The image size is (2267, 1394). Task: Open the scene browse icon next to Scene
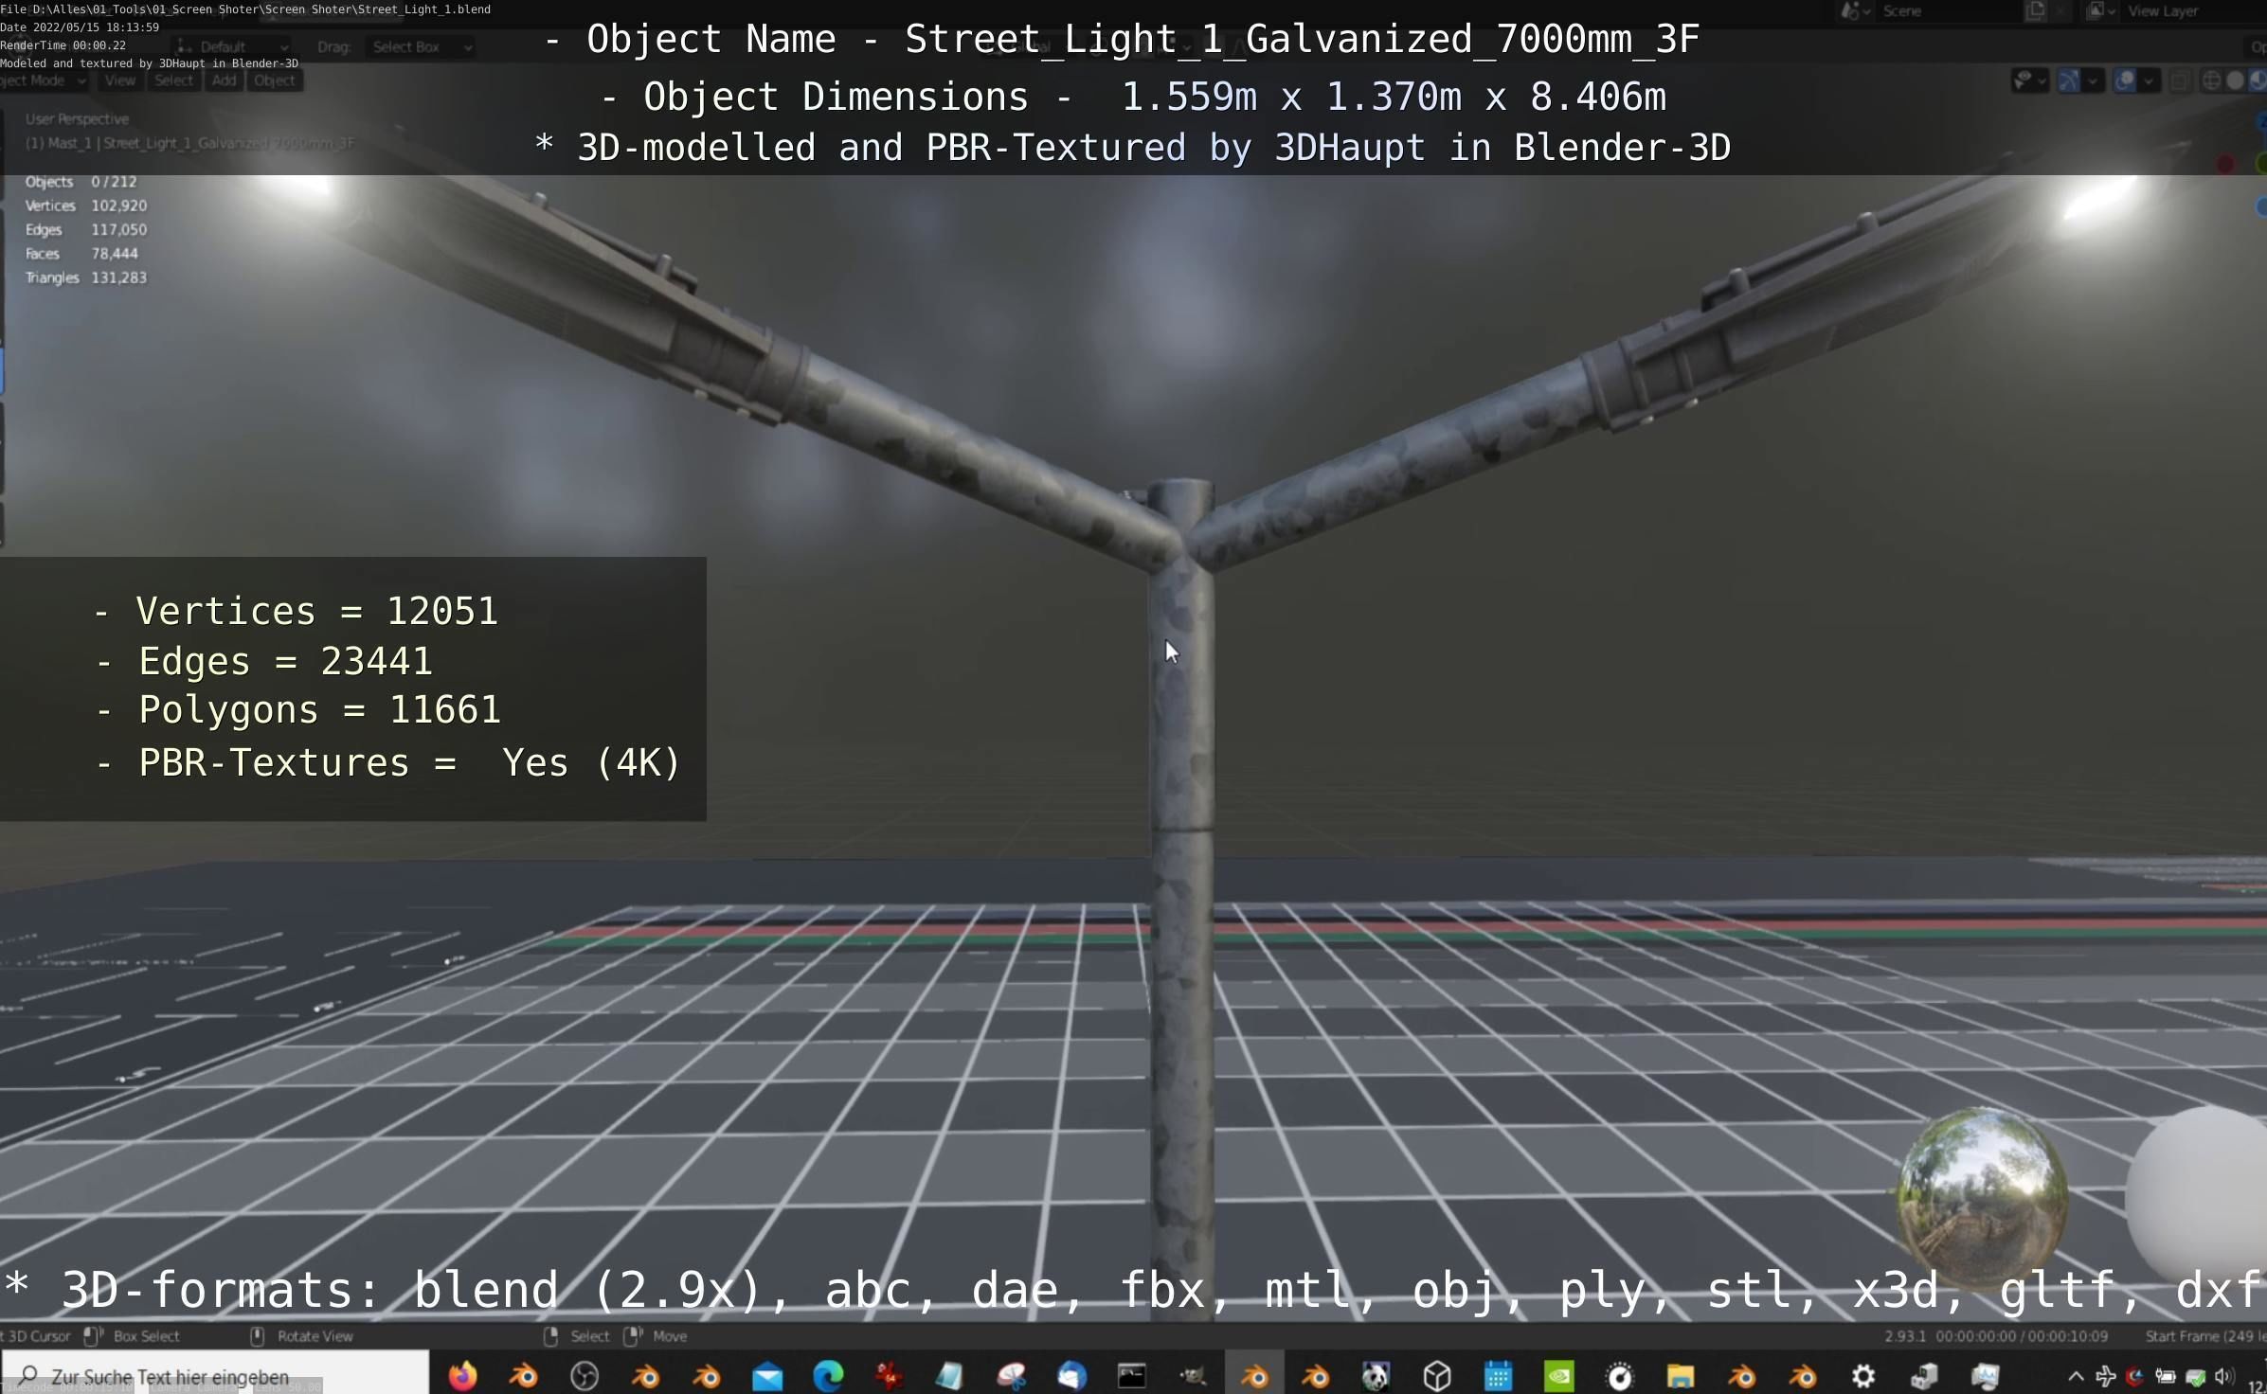click(x=1854, y=11)
